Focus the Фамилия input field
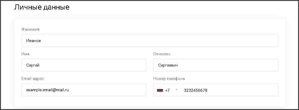Image resolution: width=299 pixels, height=110 pixels. pos(150,41)
